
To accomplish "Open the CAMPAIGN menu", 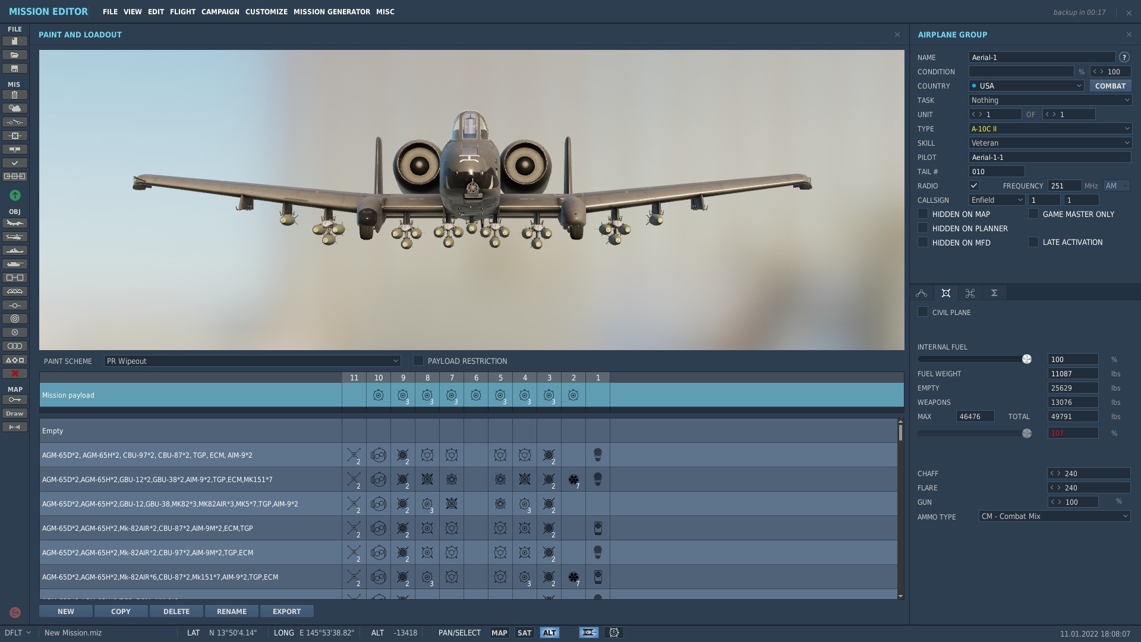I will click(220, 11).
